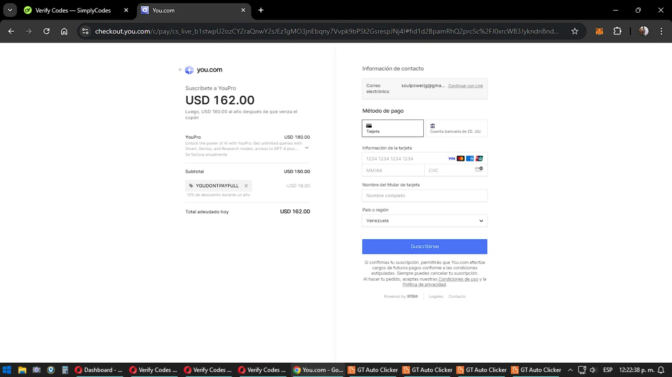Click the Powered by Stripe link
This screenshot has height=377, width=672.
point(401,296)
